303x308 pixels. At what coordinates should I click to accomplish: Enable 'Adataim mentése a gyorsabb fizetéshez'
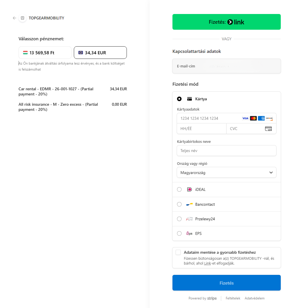[178, 252]
